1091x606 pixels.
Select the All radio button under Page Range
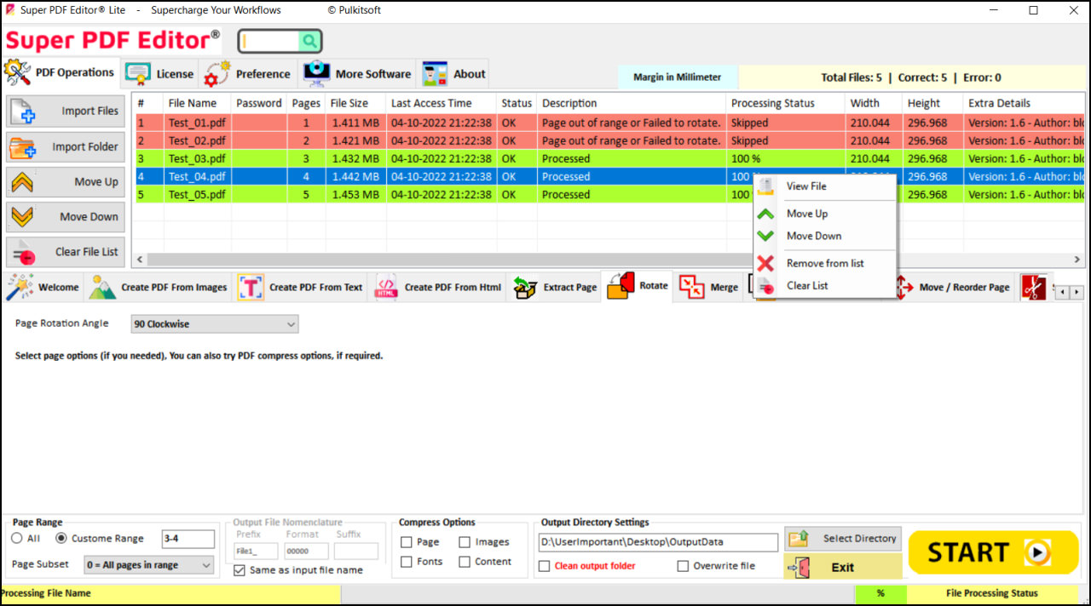(x=17, y=538)
